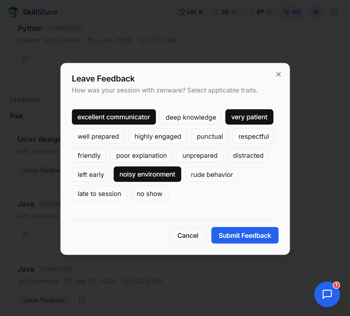This screenshot has height=316, width=350.
Task: Select the 'late to session' trait
Action: [99, 193]
